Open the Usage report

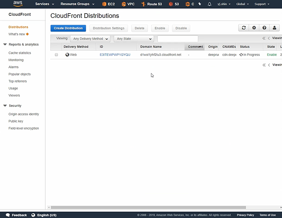pos(13,88)
